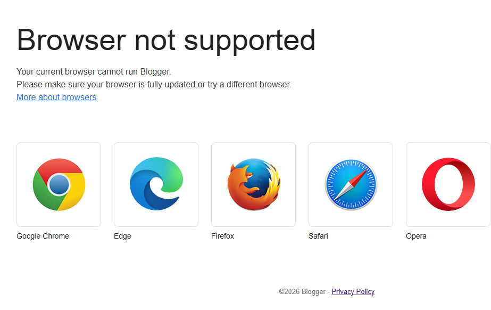Select the Microsoft Edge logo icon

pyautogui.click(x=156, y=184)
